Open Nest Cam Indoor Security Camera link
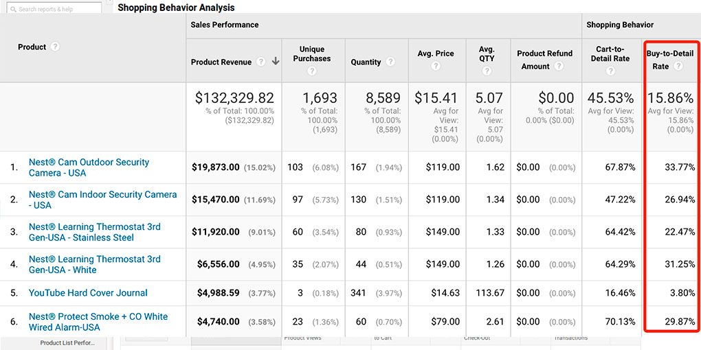This screenshot has width=701, height=350. point(102,200)
